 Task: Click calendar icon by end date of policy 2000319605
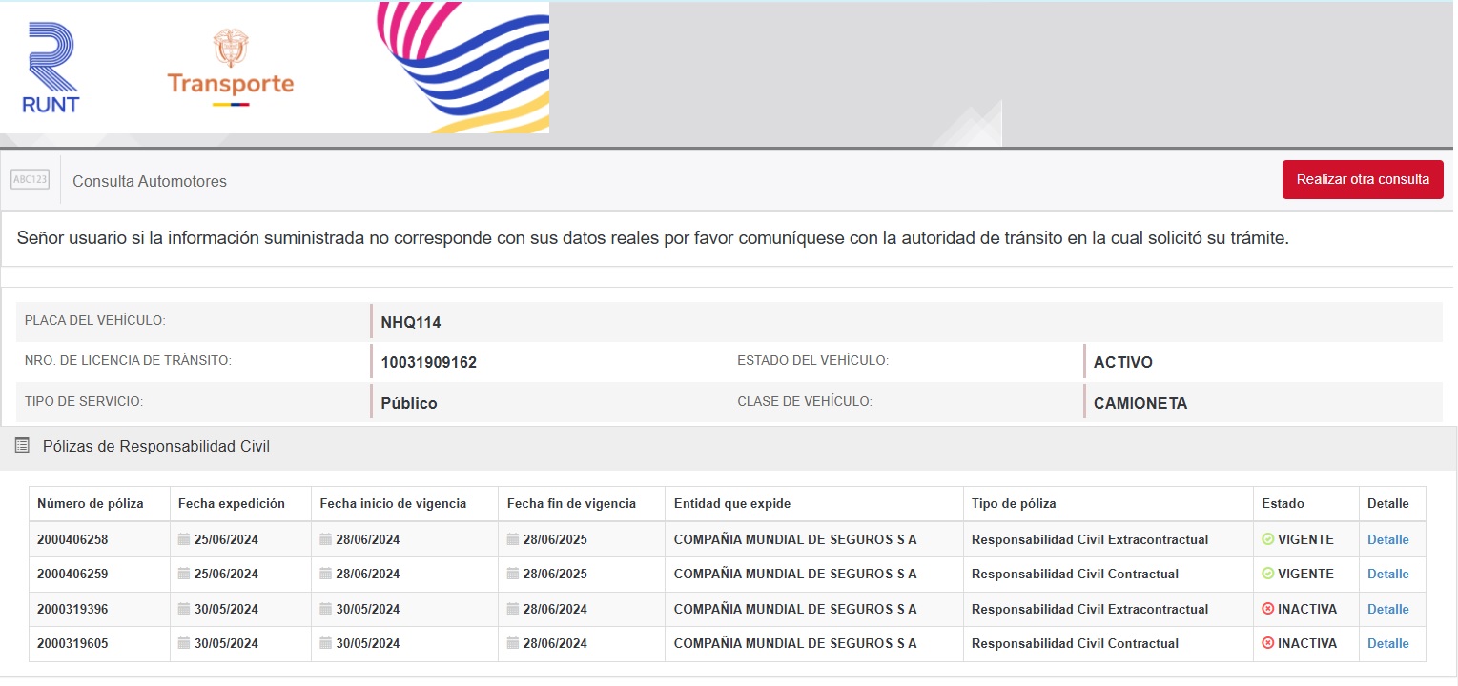coord(513,643)
